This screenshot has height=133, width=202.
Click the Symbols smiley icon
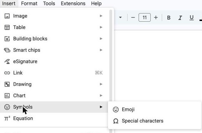tap(7, 107)
